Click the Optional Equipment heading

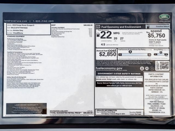pos(58,28)
